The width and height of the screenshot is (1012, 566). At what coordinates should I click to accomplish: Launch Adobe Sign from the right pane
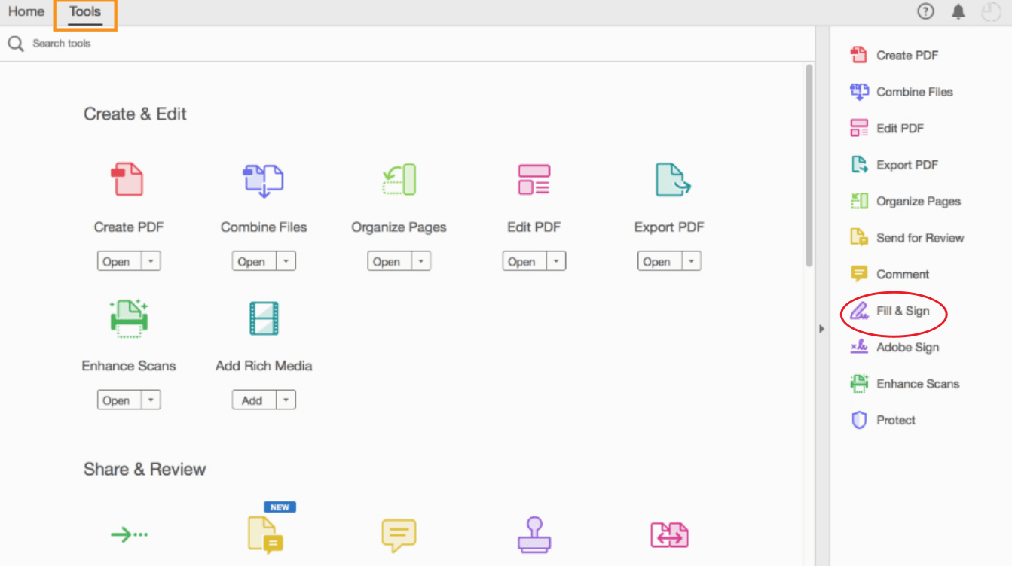894,347
